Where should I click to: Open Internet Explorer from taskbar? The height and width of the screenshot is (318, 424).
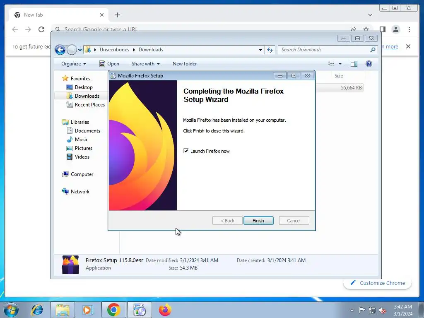37,310
